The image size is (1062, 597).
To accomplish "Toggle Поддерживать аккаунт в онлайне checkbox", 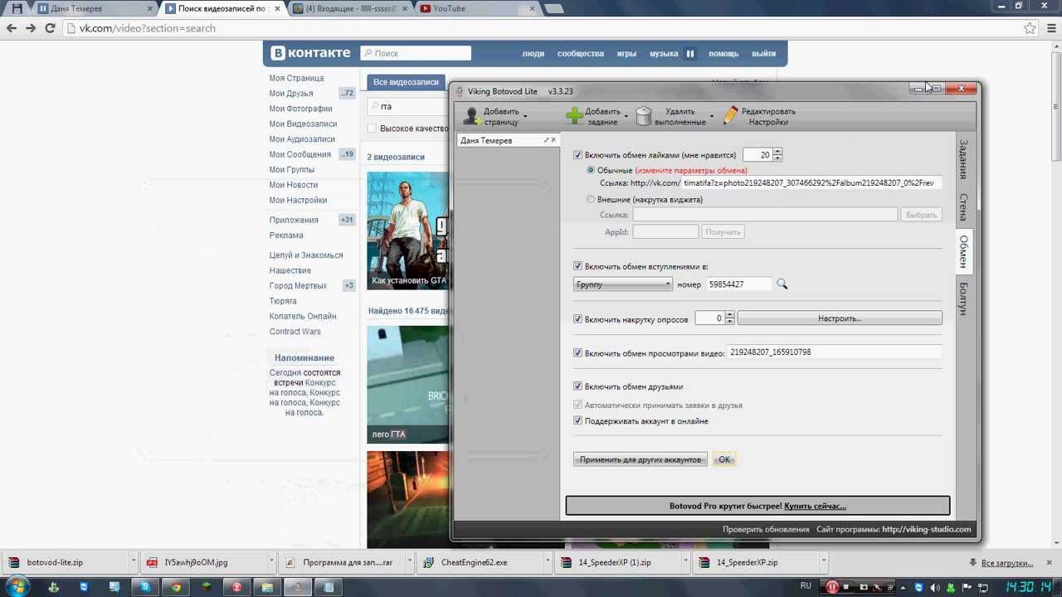I will [x=578, y=421].
